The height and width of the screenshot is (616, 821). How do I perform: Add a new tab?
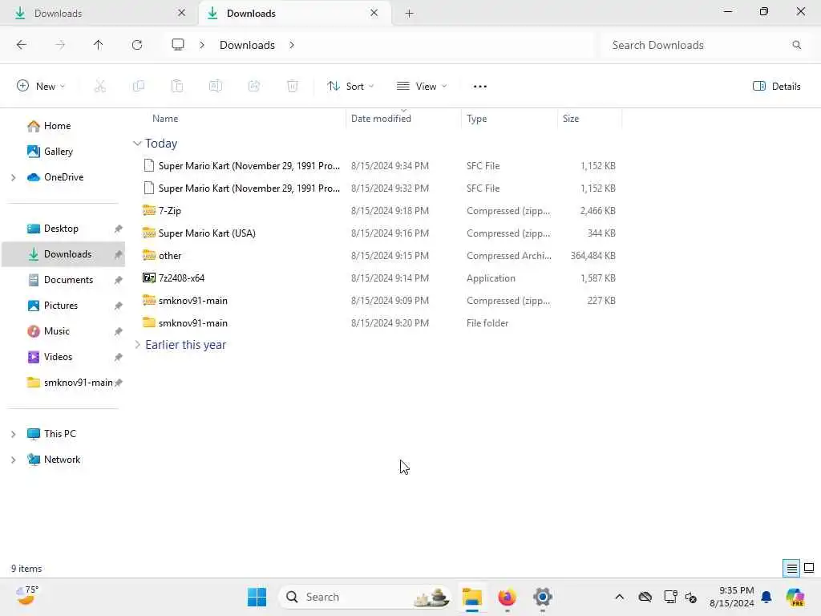[410, 14]
